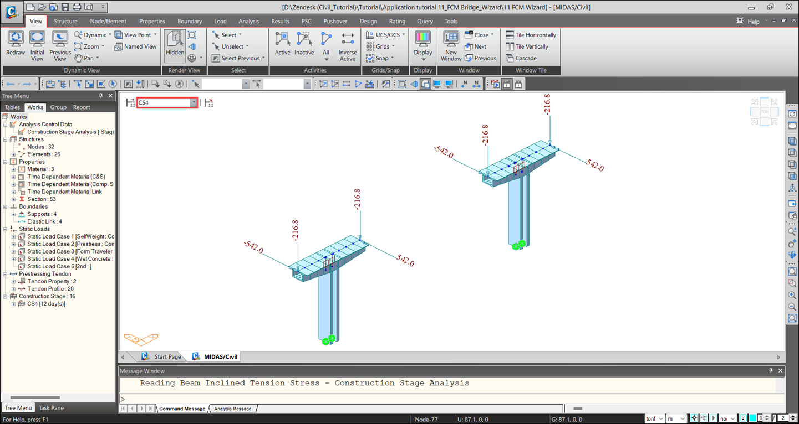Open the Pan dropdown
This screenshot has width=799, height=424.
pyautogui.click(x=86, y=58)
